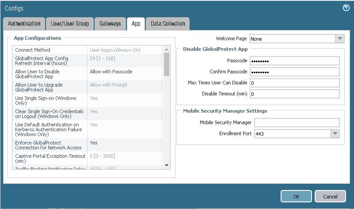
Task: Open the help icon in Configs header
Action: [x=346, y=8]
